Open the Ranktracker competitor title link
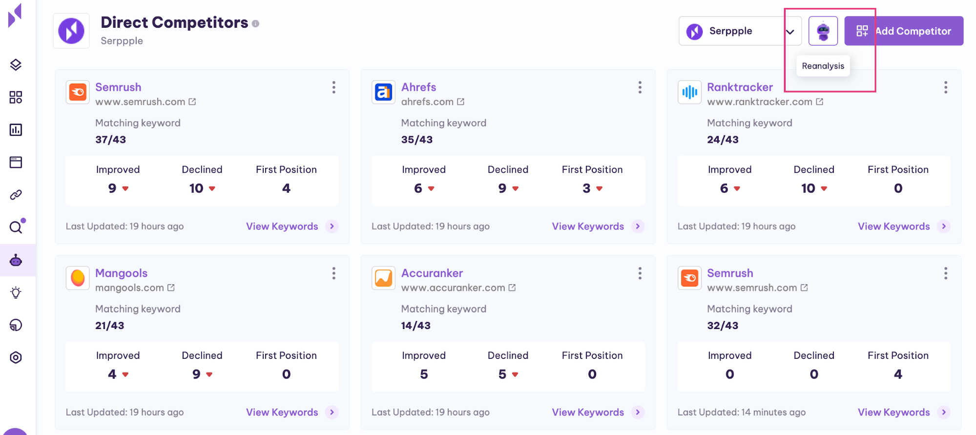The height and width of the screenshot is (435, 976). (740, 87)
